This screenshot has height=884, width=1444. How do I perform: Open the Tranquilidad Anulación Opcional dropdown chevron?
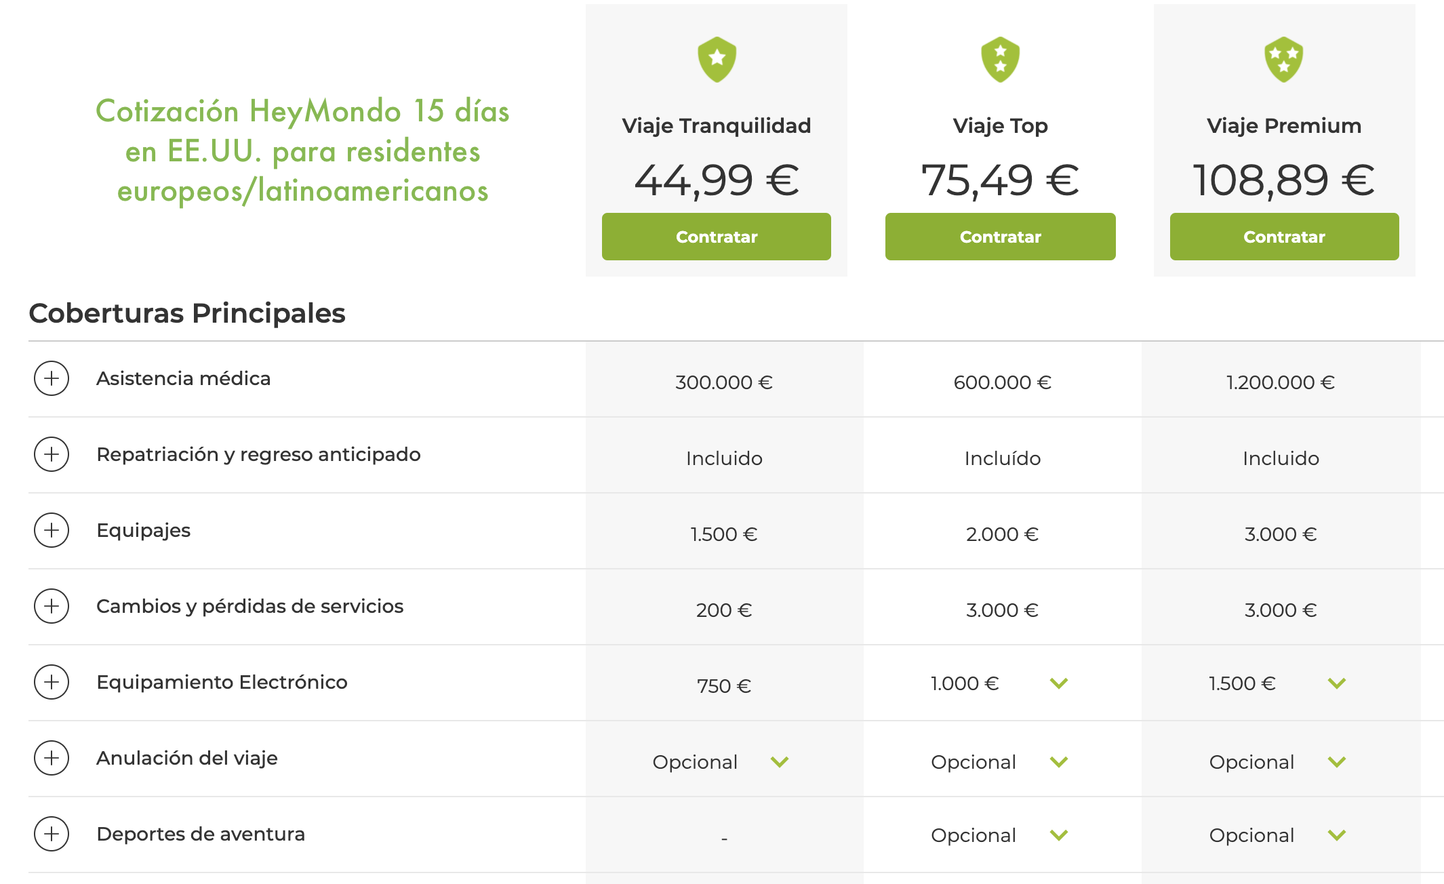(x=780, y=762)
